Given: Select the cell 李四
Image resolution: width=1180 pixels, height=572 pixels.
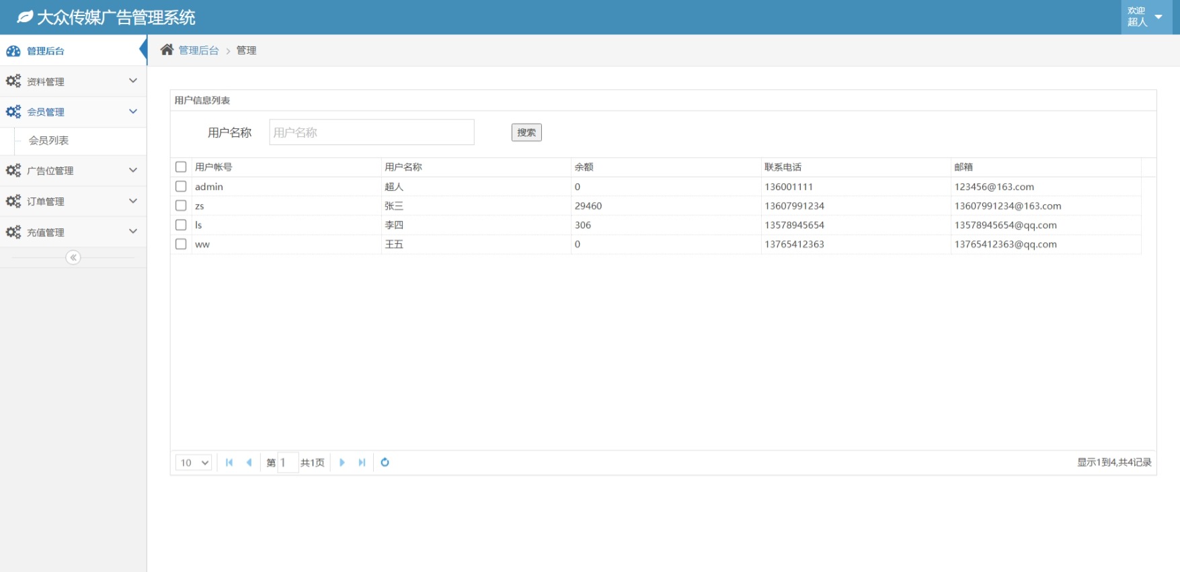Looking at the screenshot, I should tap(476, 225).
